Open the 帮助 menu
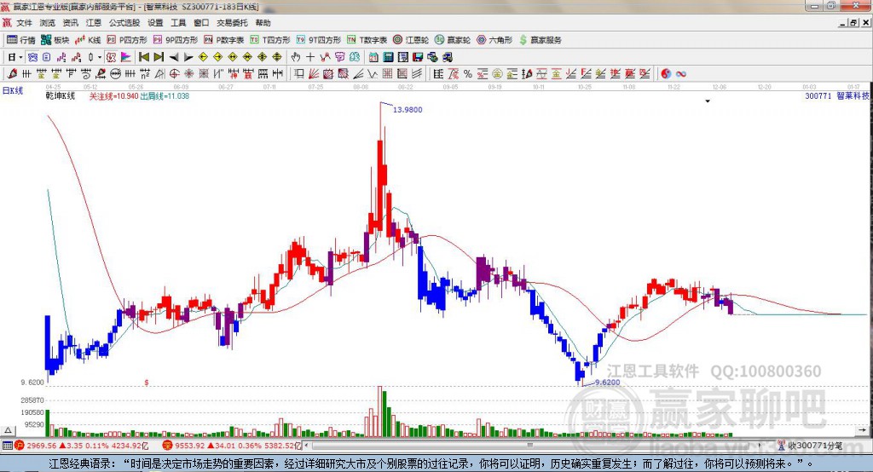 point(263,23)
